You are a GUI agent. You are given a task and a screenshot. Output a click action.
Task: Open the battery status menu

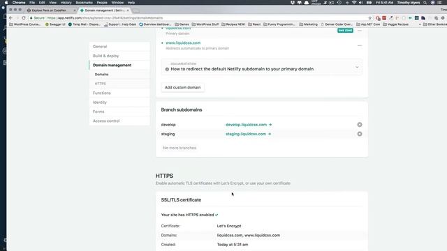click(369, 3)
